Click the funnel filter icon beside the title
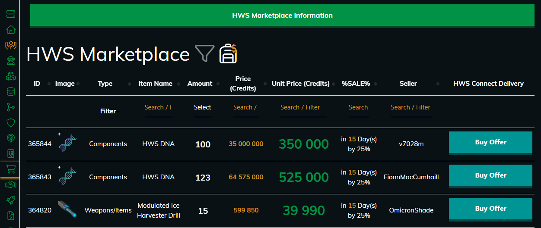Image resolution: width=541 pixels, height=228 pixels. click(204, 54)
